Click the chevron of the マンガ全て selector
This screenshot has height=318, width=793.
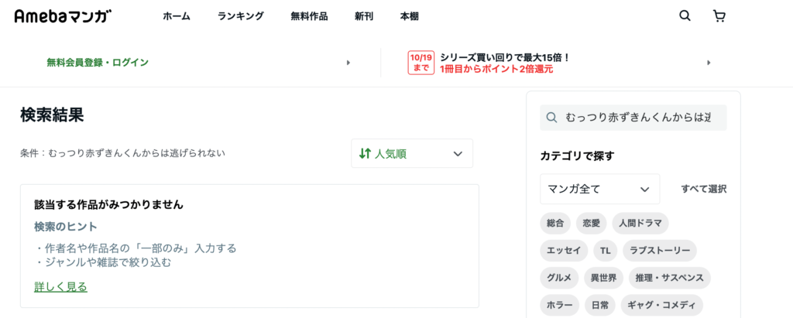point(644,189)
